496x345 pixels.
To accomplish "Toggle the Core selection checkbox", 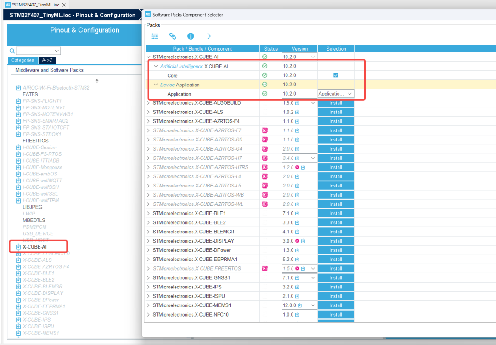I will click(x=336, y=75).
